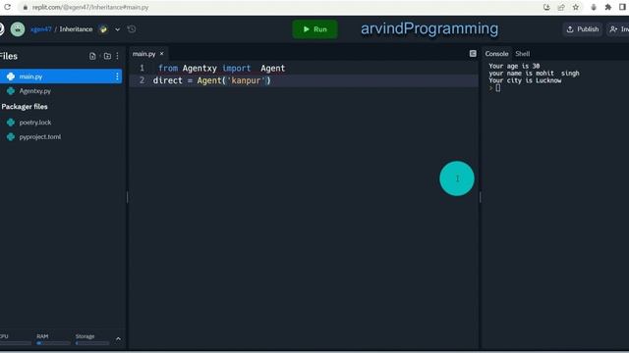This screenshot has width=629, height=353.
Task: Click the 'from Agentxy import Agent' line
Action: pyautogui.click(x=221, y=68)
